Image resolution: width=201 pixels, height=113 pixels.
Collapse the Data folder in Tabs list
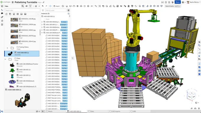[5, 59]
